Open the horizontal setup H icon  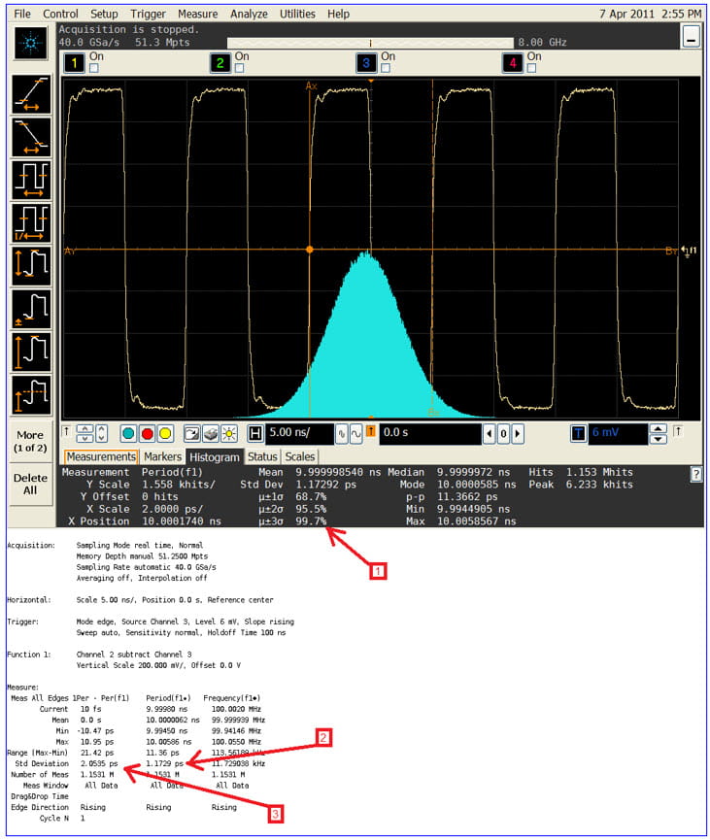pyautogui.click(x=255, y=433)
